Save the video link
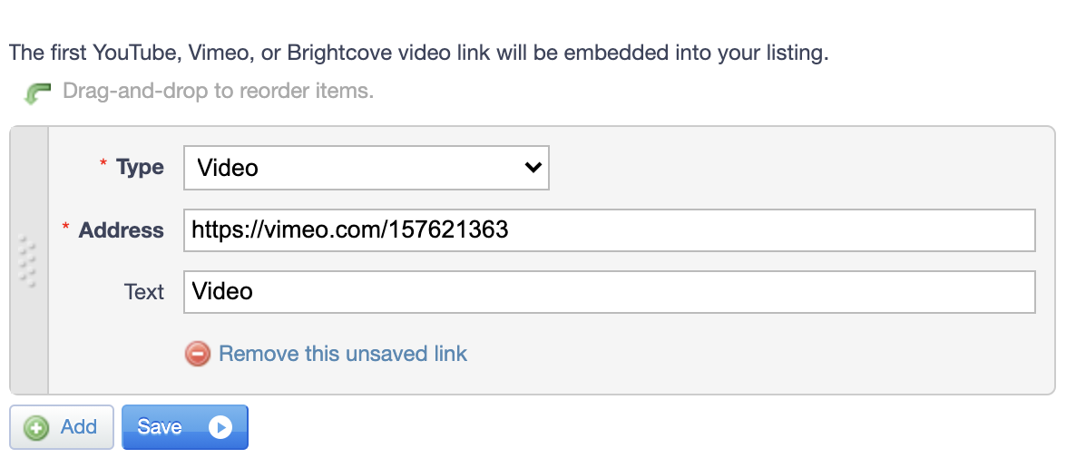 coord(184,427)
